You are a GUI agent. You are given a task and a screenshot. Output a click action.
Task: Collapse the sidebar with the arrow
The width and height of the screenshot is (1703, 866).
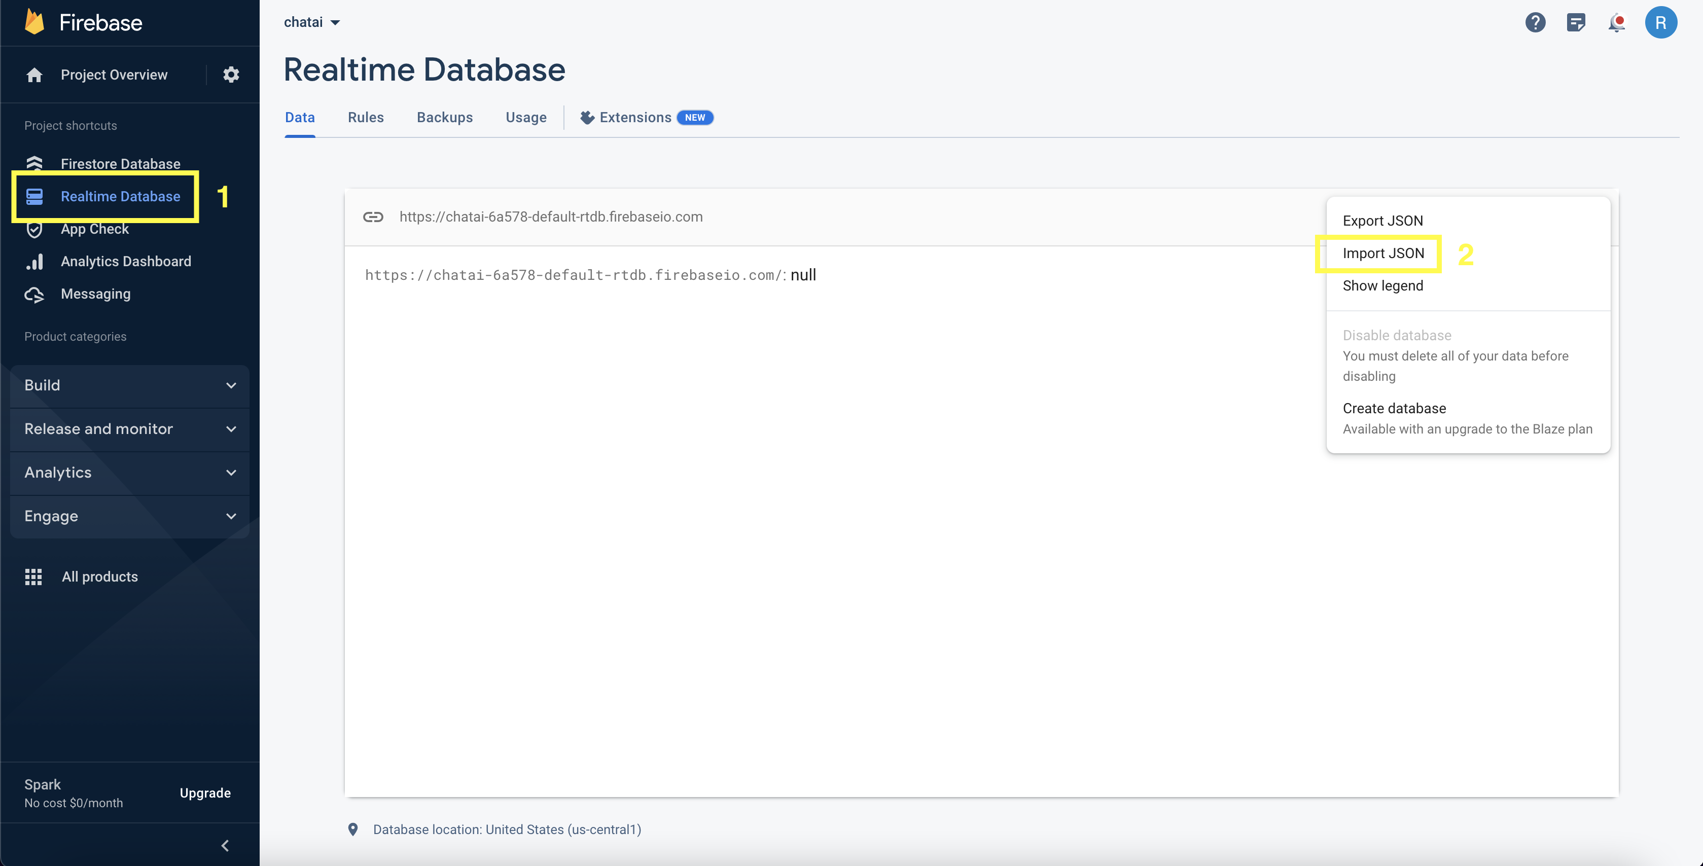click(225, 846)
